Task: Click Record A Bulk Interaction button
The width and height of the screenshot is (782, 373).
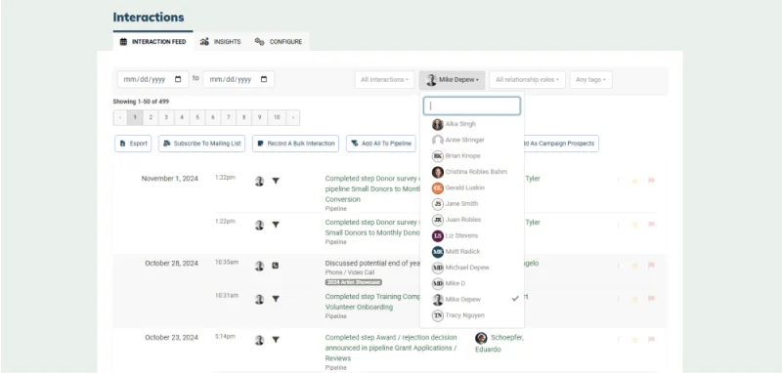Action: point(296,144)
